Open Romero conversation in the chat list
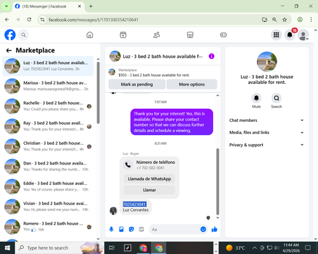This screenshot has height=254, width=318. 48,227
